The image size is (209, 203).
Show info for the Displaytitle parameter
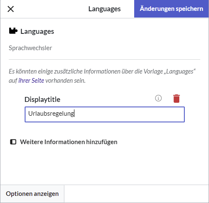(x=158, y=98)
